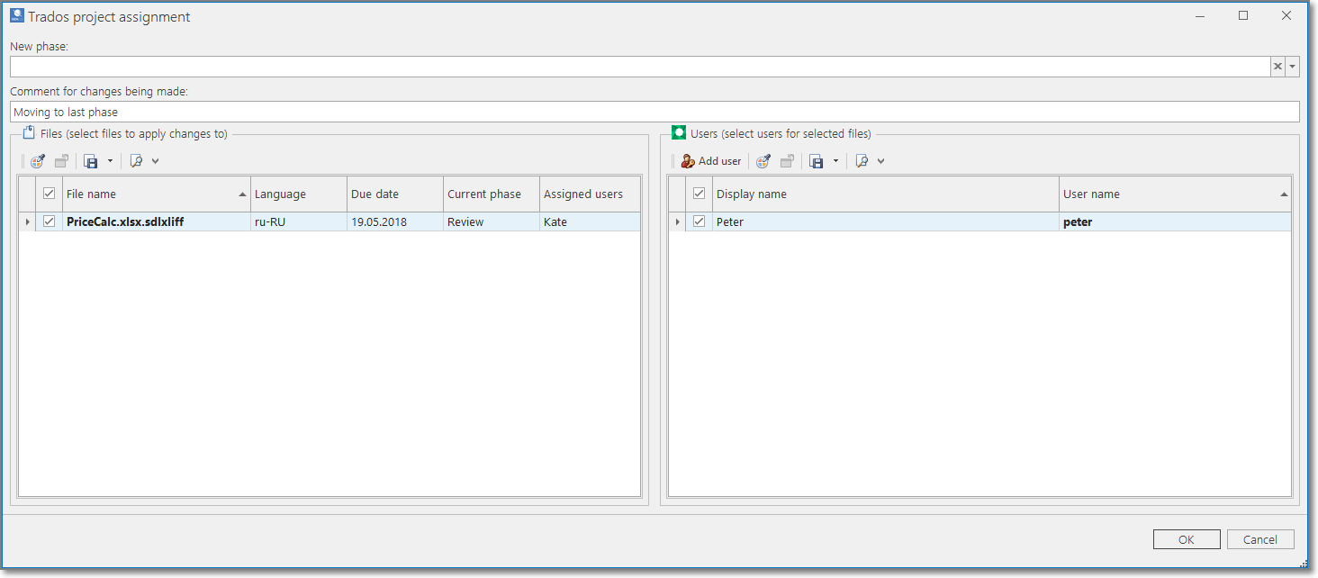Screen dimensions: 1318x578
Task: Click the magnifier search icon in Files toolbar
Action: pyautogui.click(x=137, y=161)
